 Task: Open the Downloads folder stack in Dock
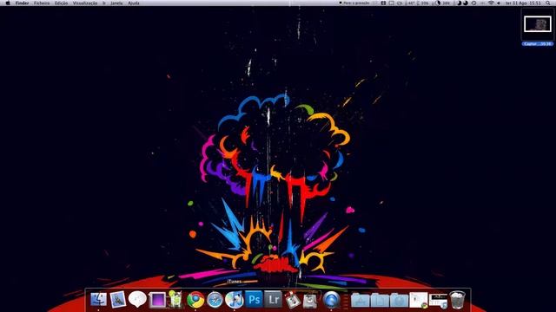[399, 300]
